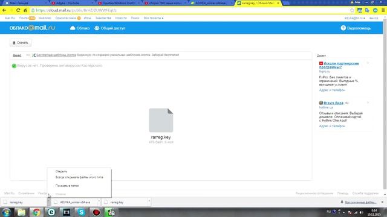Click the download arrow icon beside all downloads link

(x=342, y=202)
